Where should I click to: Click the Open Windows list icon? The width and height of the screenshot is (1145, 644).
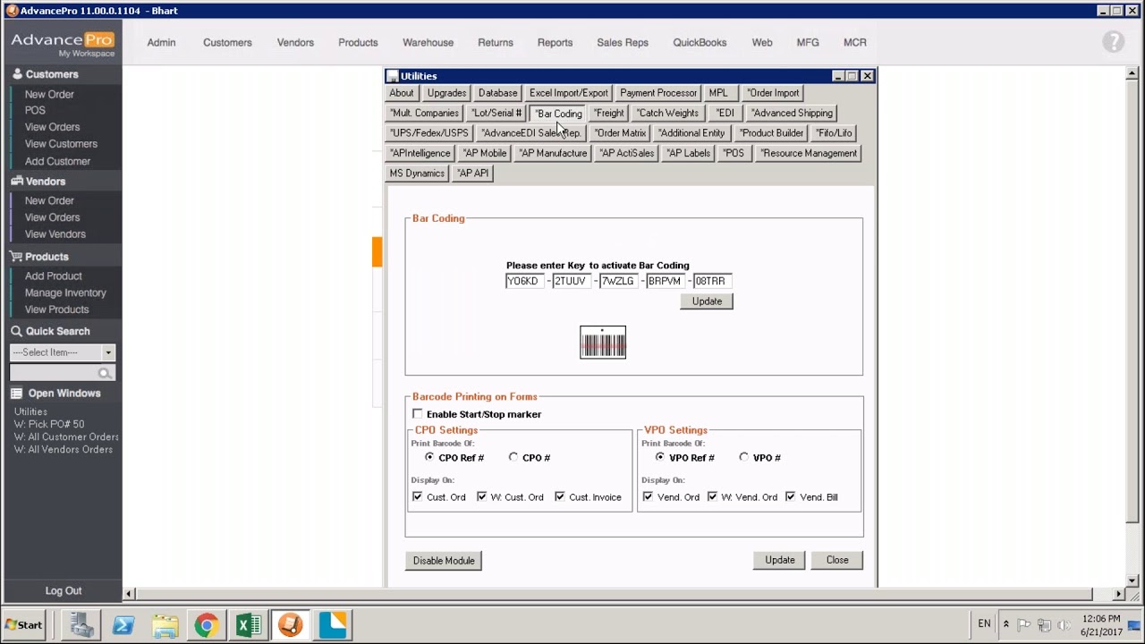click(16, 394)
